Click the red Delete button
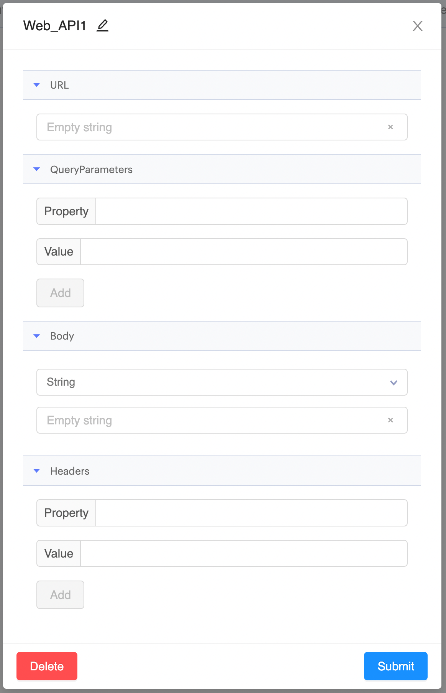Screen dimensions: 446x693 tap(47, 666)
